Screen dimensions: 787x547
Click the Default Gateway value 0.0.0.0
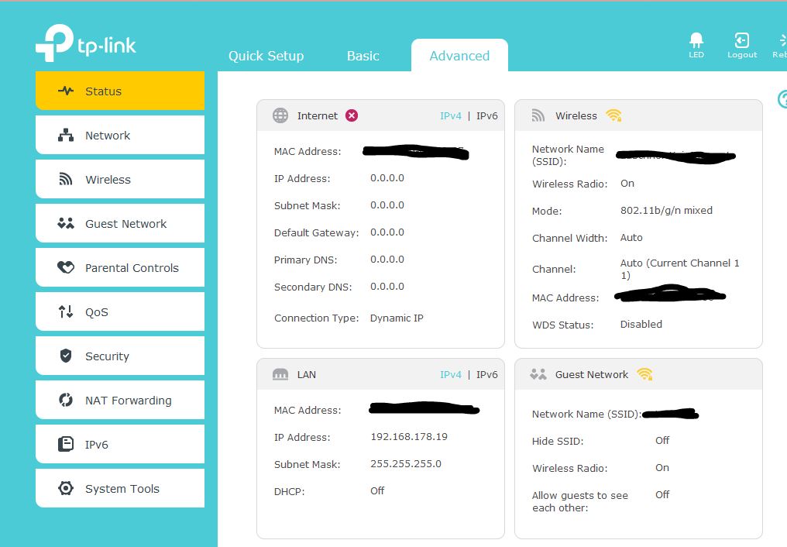[x=387, y=232]
